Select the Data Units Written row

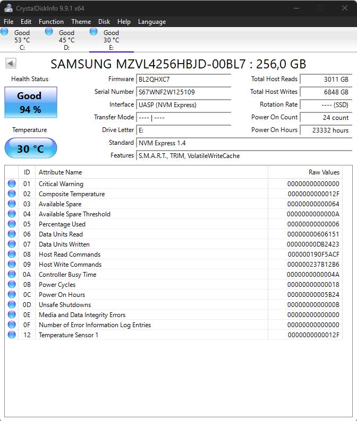tap(174, 244)
